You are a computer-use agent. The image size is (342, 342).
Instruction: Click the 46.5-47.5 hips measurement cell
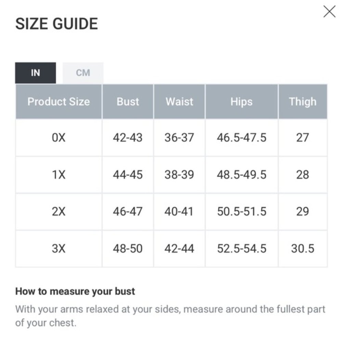point(241,138)
